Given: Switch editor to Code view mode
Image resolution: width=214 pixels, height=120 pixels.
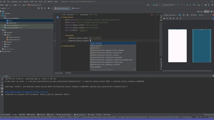Looking at the screenshot, I should pyautogui.click(x=200, y=12).
